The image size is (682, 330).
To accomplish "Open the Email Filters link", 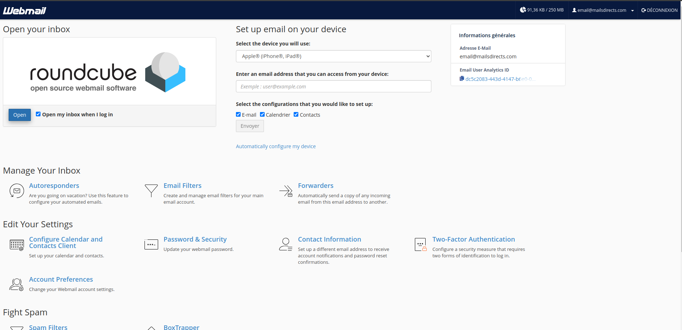I will (x=183, y=185).
